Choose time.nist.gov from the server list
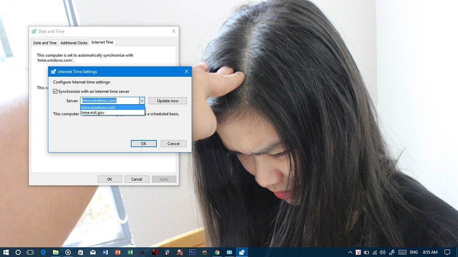Image resolution: width=458 pixels, height=257 pixels. click(112, 113)
